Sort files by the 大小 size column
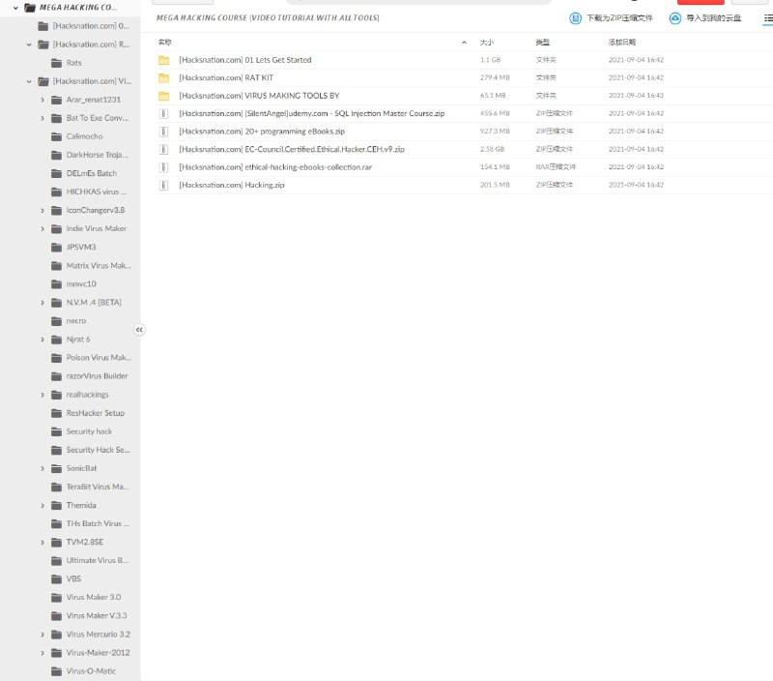 click(x=487, y=43)
